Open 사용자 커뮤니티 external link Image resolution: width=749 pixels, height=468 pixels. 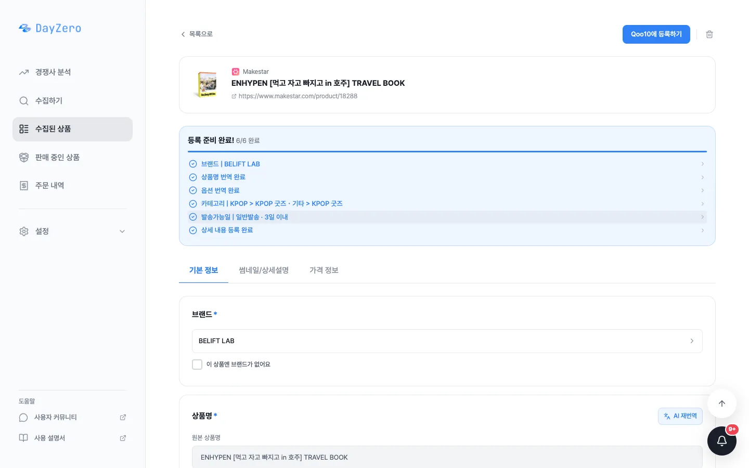[72, 418]
